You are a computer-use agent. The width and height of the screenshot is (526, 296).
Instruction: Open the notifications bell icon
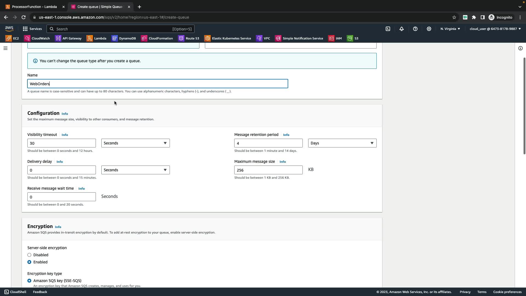402,29
